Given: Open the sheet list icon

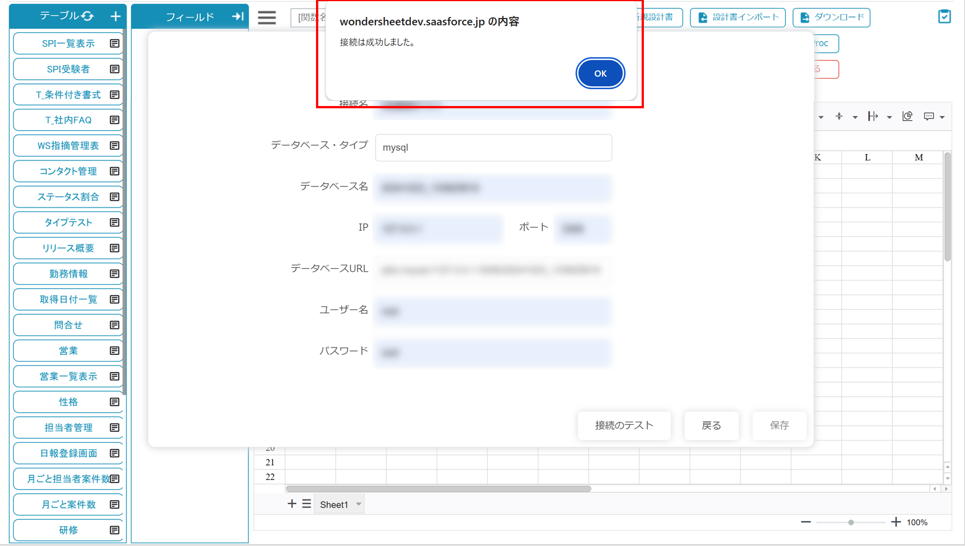Looking at the screenshot, I should 306,503.
